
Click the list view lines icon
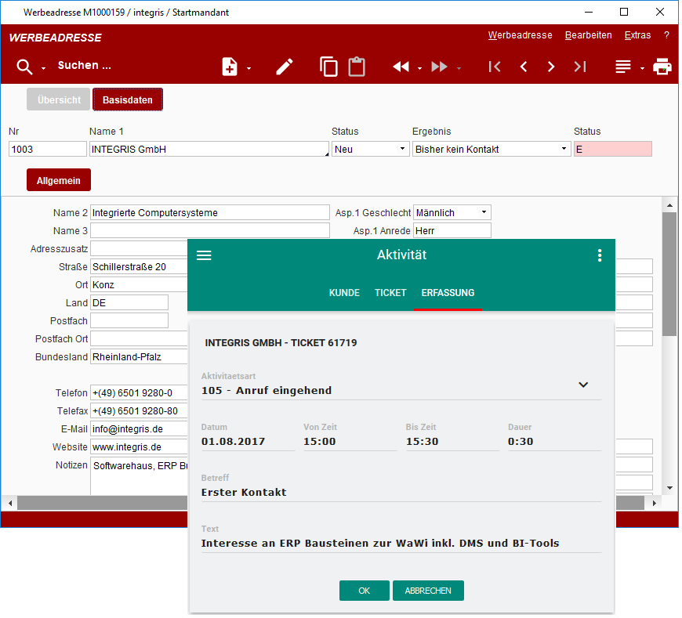pos(623,67)
